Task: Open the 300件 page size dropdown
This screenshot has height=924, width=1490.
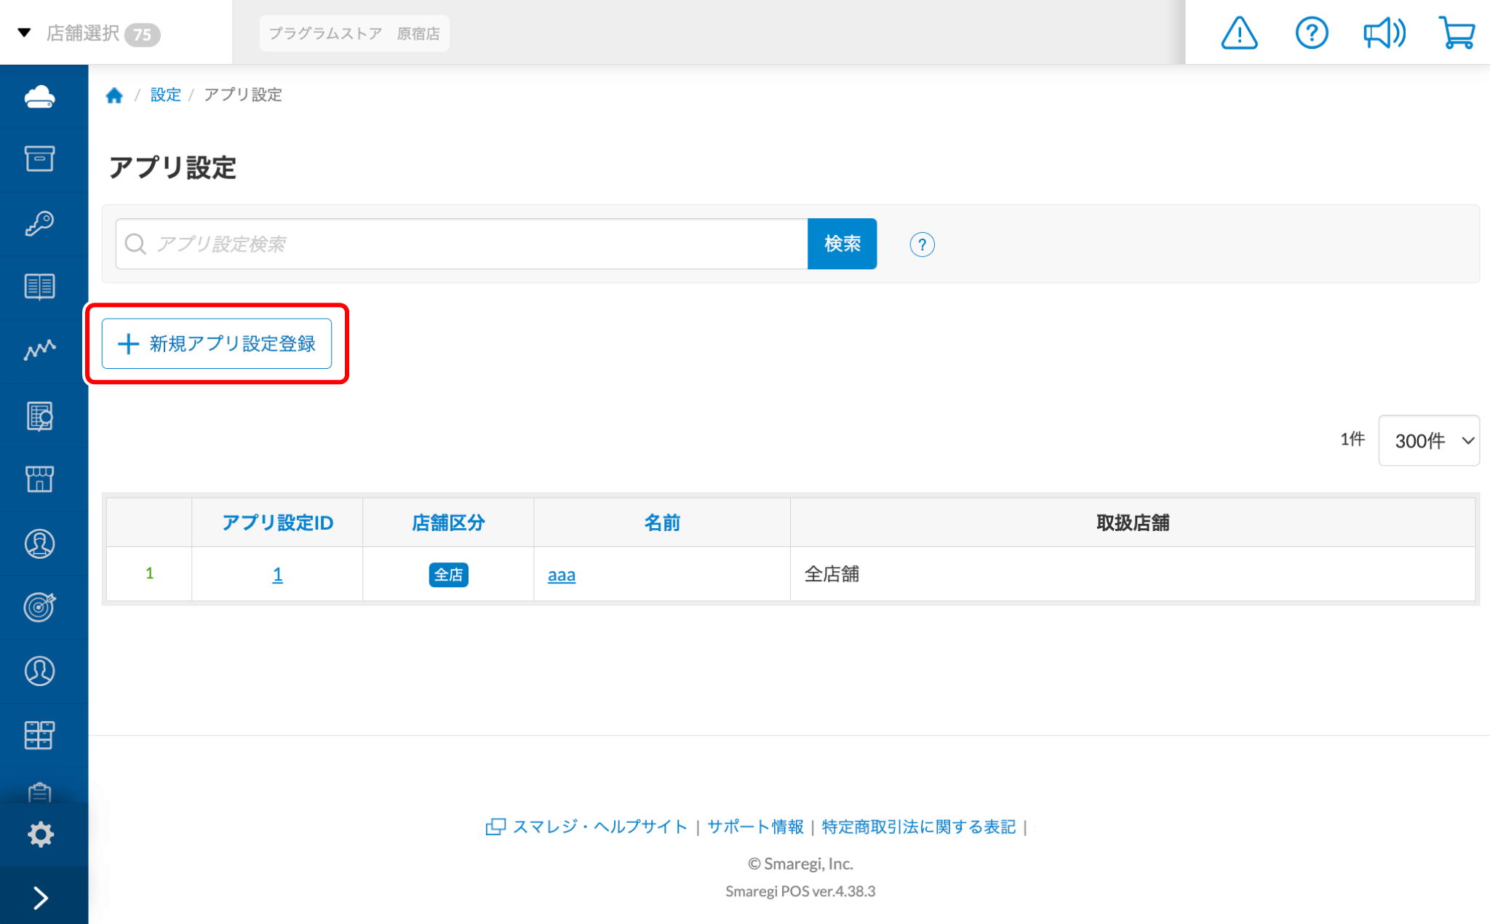Action: [1428, 440]
